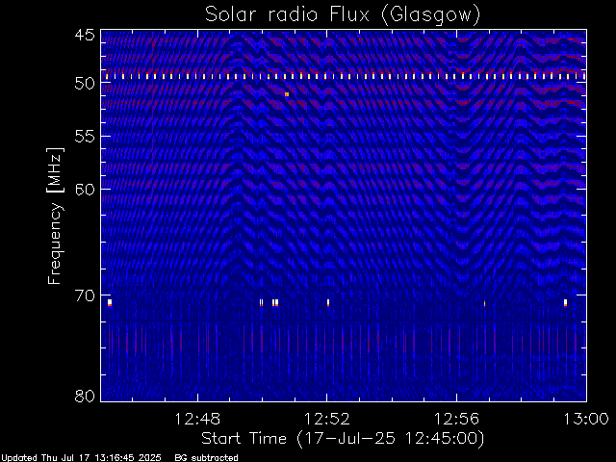Click the plot title 'Solar radio Flux (Glasgow)'
Viewport: 616px width, 462px height.
pos(343,15)
